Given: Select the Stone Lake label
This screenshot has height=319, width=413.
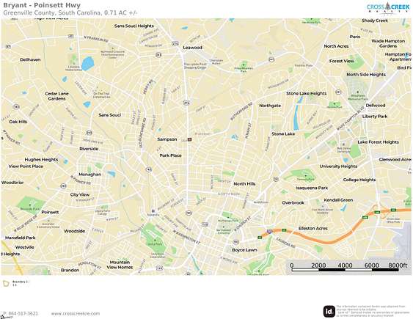Looking at the screenshot, I should click(283, 133).
